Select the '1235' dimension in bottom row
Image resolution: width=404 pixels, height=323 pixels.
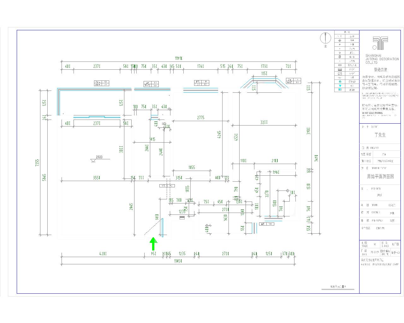[x=182, y=254]
